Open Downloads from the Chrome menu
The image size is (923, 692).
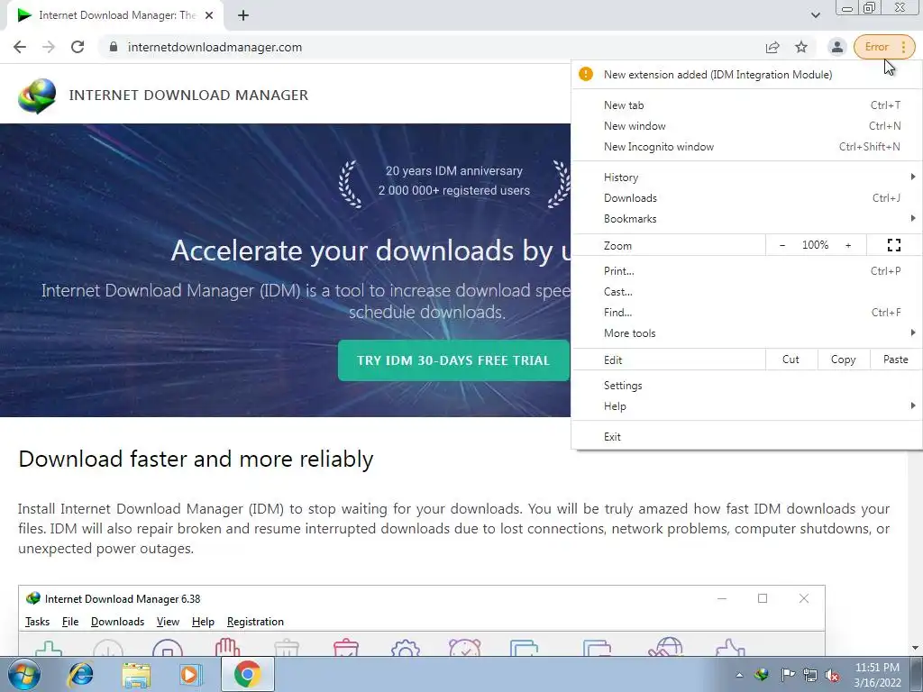(746, 197)
